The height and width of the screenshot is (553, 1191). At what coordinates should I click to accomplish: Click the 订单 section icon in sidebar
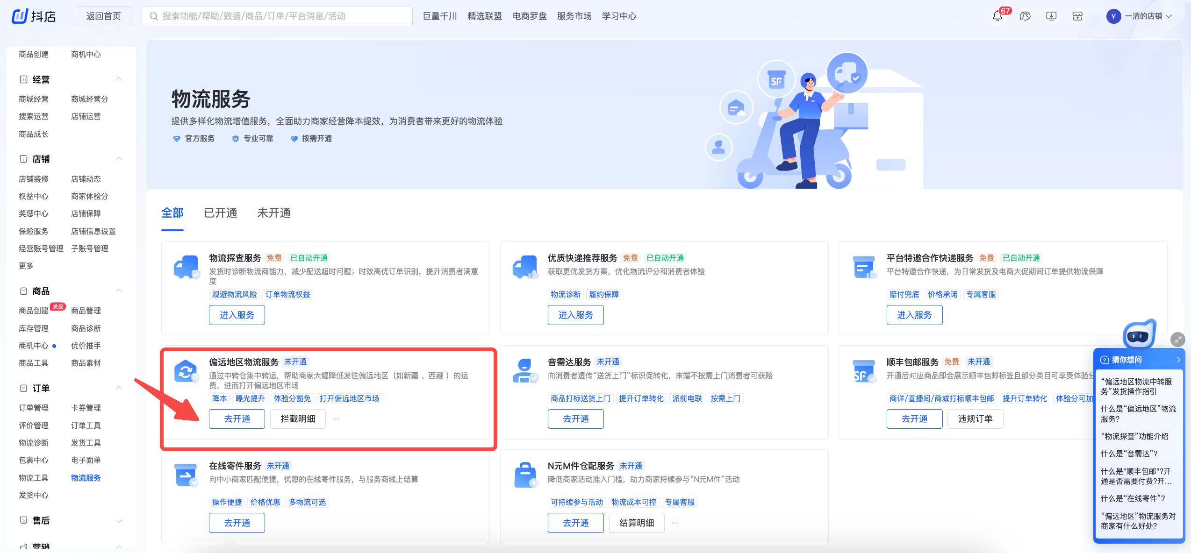point(23,388)
